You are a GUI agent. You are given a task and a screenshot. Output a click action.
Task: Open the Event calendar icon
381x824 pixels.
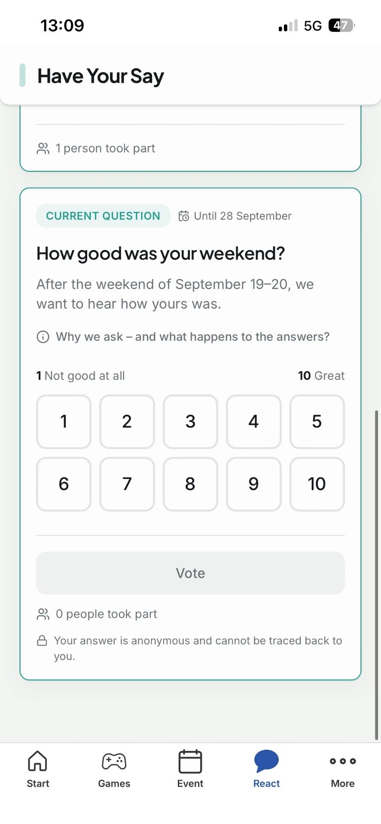(190, 761)
